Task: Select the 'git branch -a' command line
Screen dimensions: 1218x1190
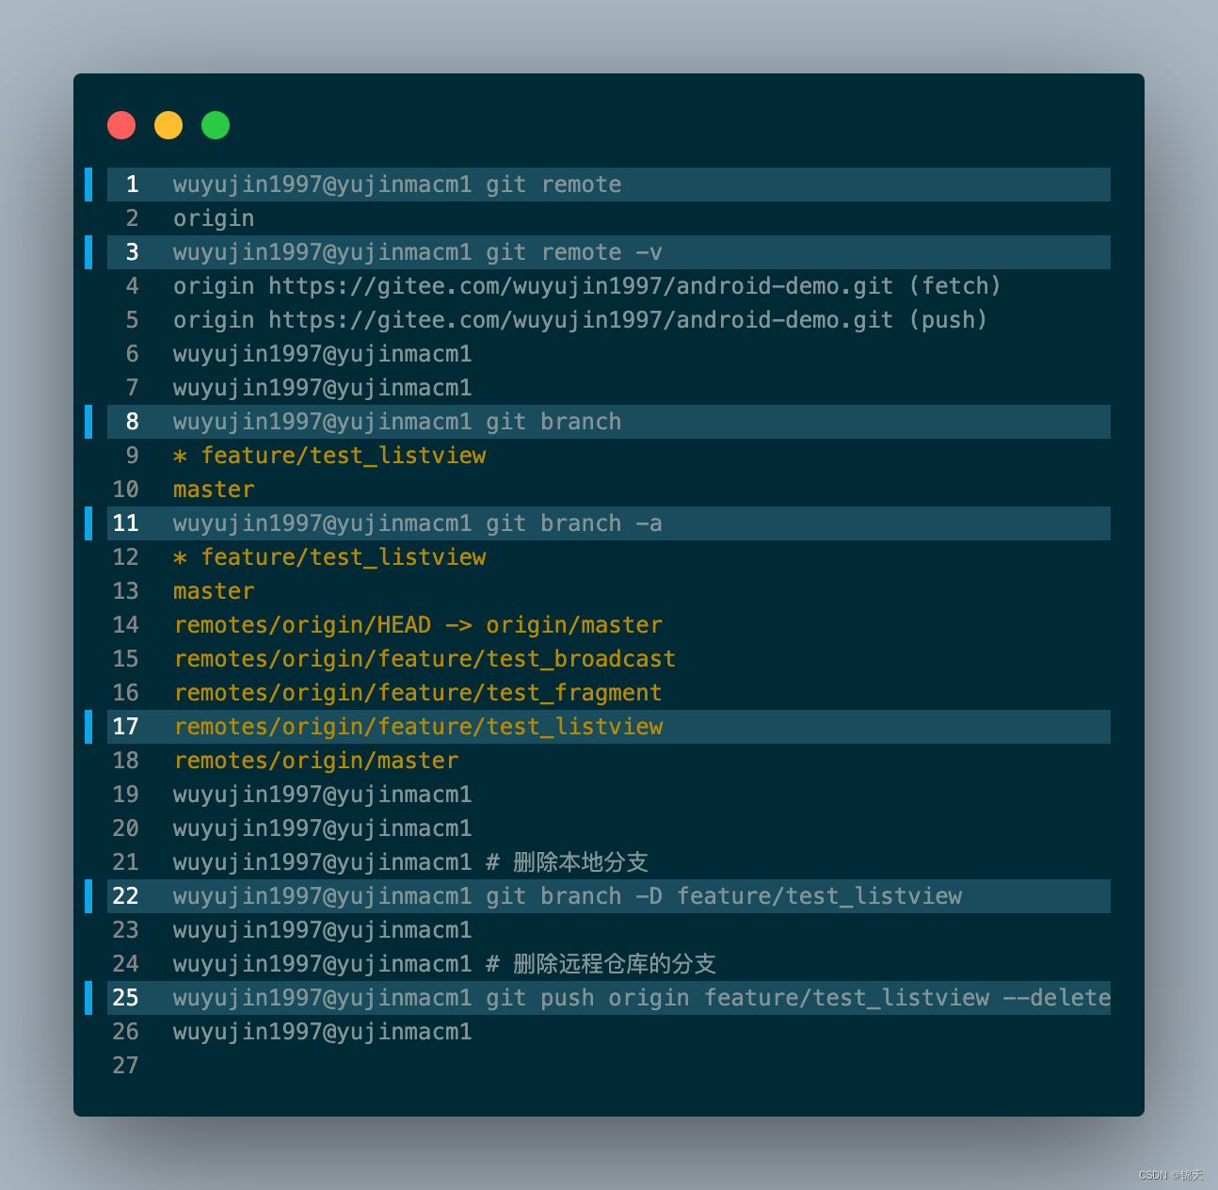Action: (609, 523)
